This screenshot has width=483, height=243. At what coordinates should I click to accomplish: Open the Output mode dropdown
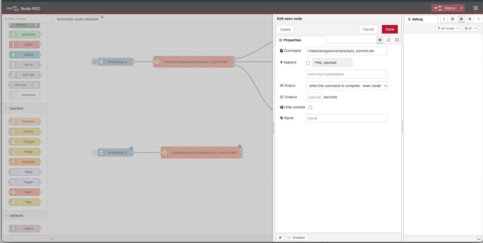[347, 86]
